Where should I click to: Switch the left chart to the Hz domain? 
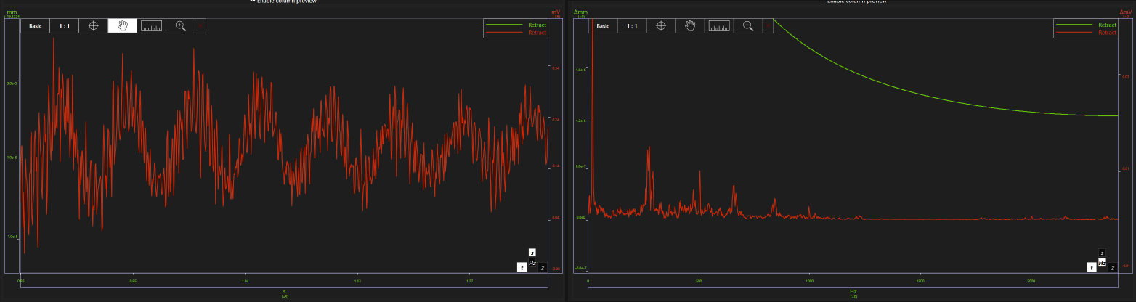(532, 263)
